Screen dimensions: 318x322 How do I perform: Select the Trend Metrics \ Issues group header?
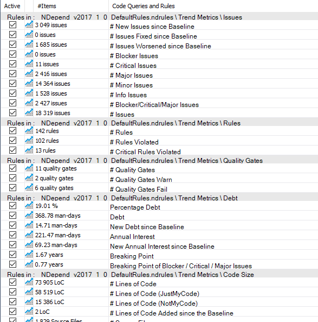pyautogui.click(x=159, y=17)
